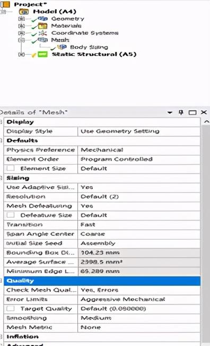Select the Mesh tree item
The height and width of the screenshot is (346, 210).
(60, 40)
